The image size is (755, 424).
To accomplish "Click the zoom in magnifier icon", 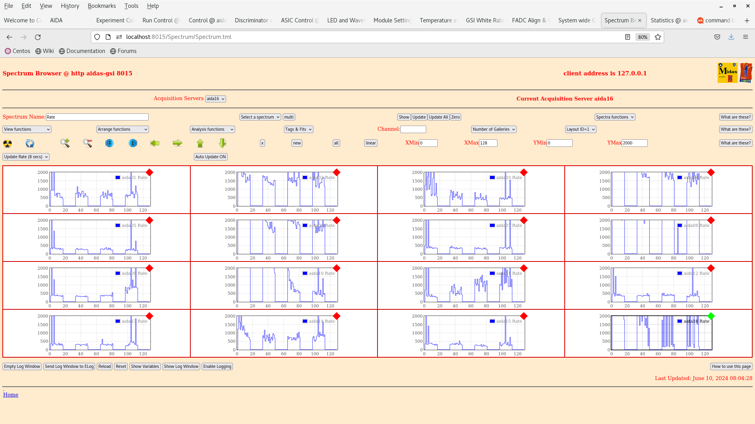I will 65,143.
